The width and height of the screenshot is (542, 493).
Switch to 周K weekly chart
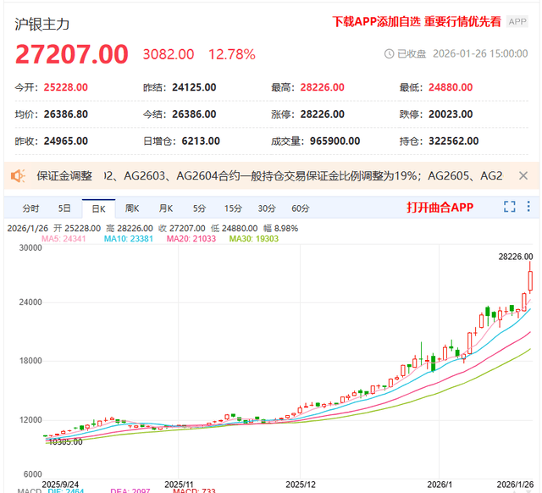coord(132,208)
